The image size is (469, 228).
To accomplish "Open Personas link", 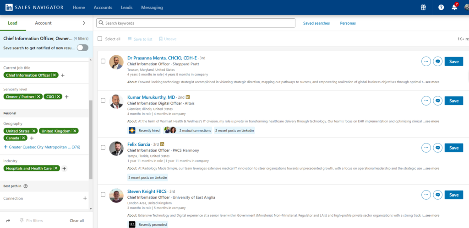I will pyautogui.click(x=348, y=23).
